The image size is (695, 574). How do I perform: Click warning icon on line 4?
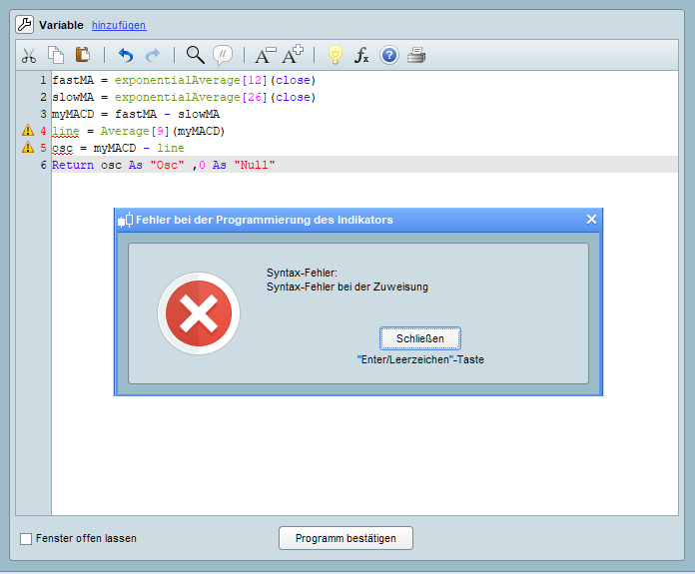pos(28,131)
